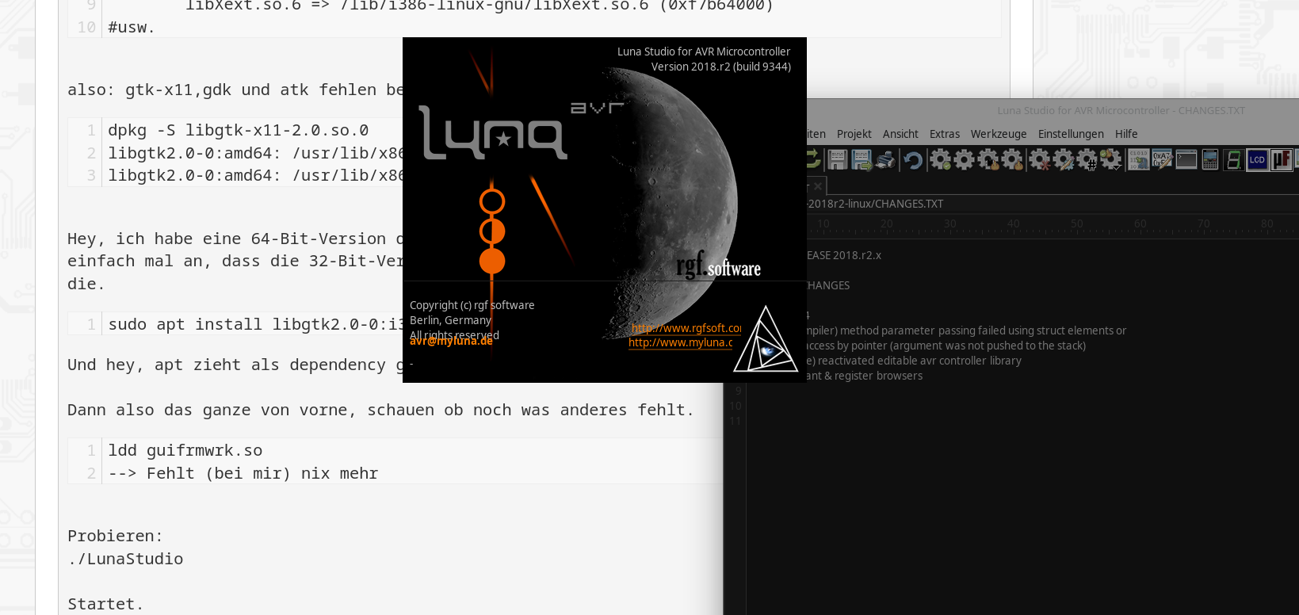1299x615 pixels.
Task: Open the hex editor icon labeled 0xA7
Action: point(1163,159)
